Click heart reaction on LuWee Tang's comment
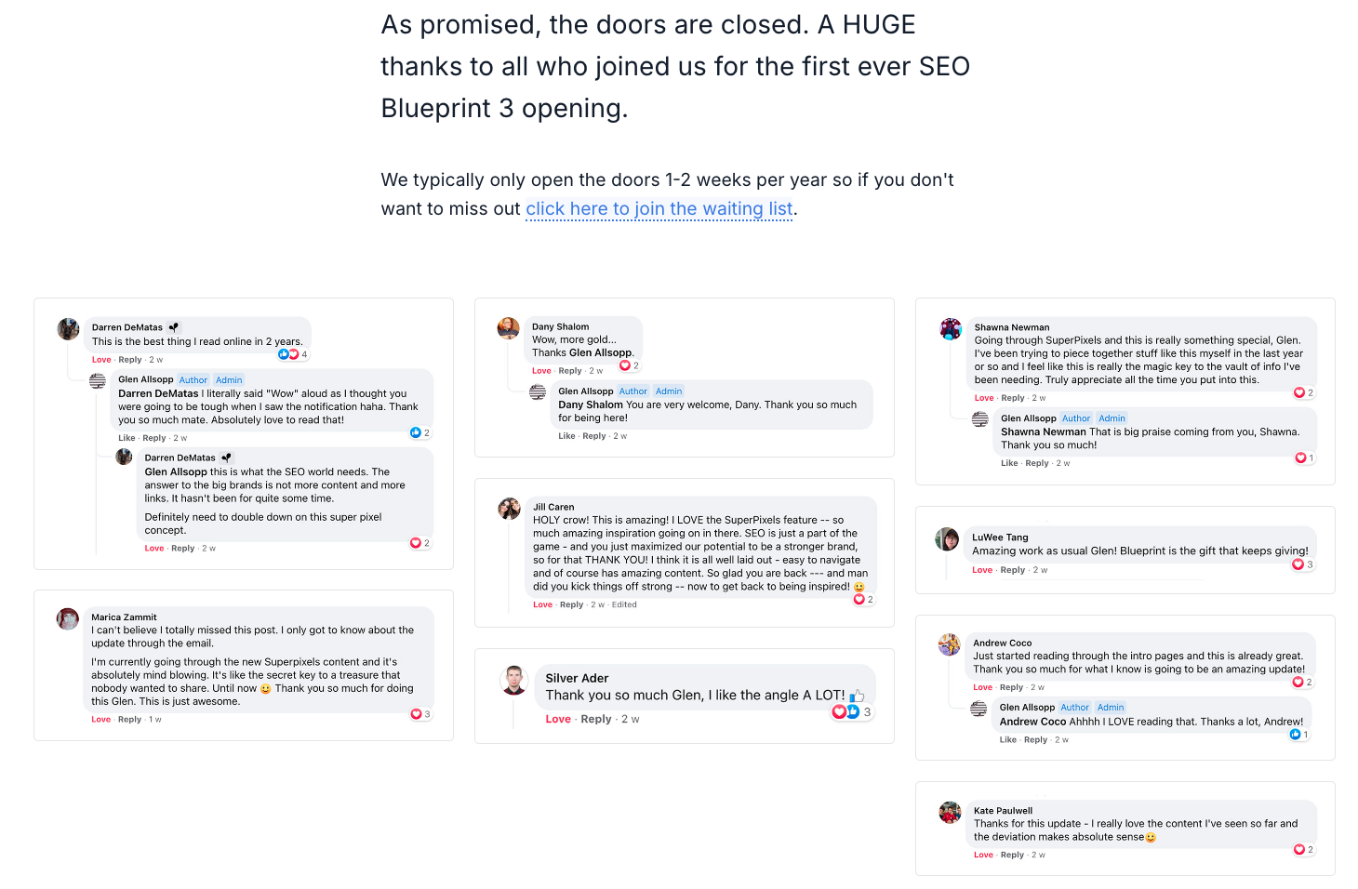 [1298, 564]
